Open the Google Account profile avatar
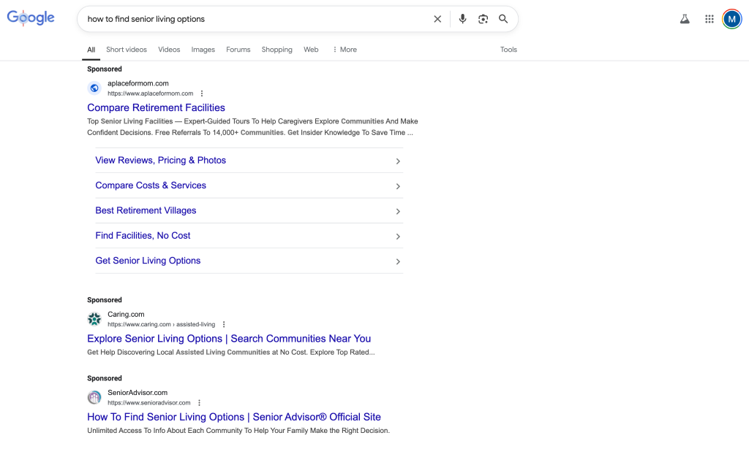749x449 pixels. [x=731, y=19]
